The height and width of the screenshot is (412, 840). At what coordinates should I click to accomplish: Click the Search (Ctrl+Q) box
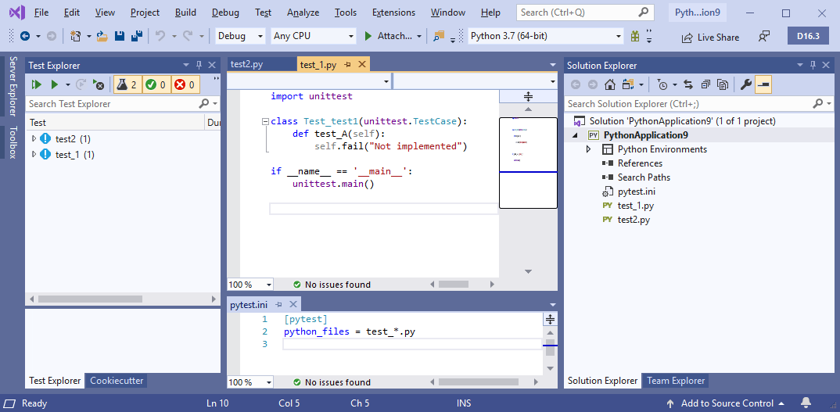coord(585,13)
